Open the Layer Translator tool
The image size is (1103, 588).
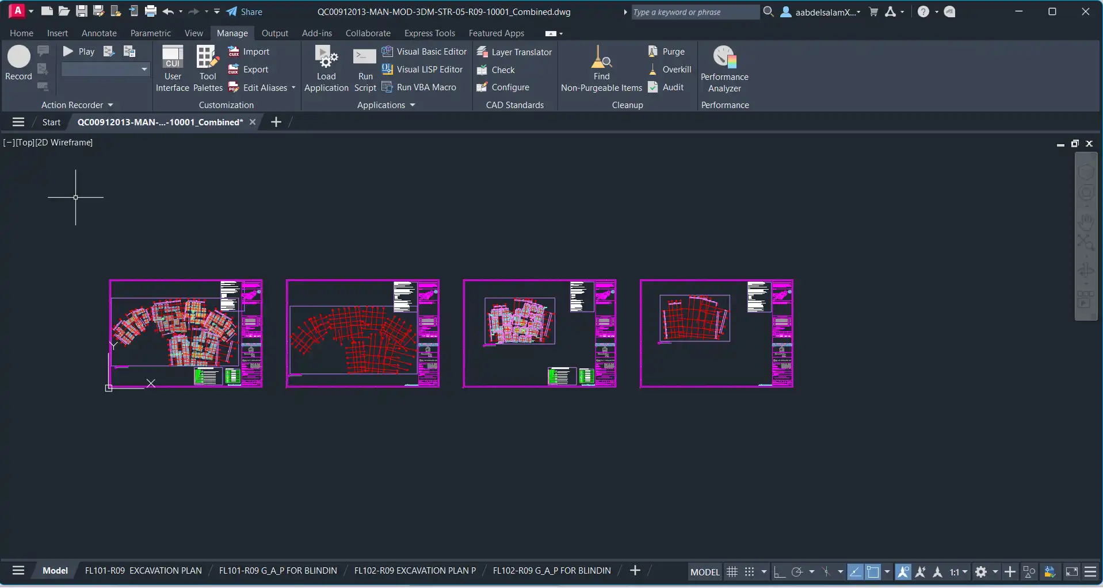click(514, 52)
